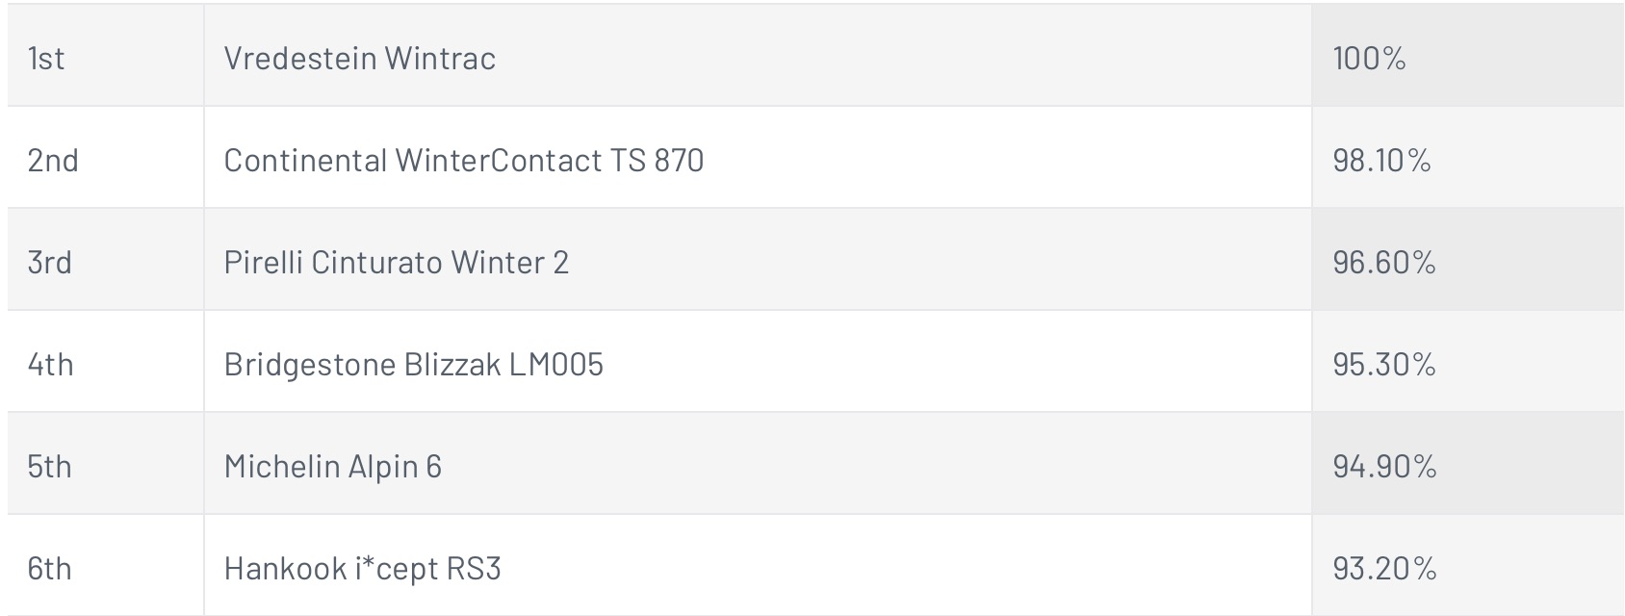Click the Vredestein Wintrac tire name
This screenshot has width=1625, height=616.
point(359,59)
